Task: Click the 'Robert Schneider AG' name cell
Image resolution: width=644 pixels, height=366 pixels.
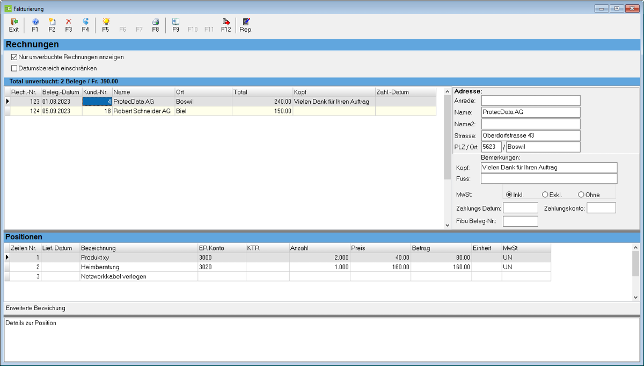Action: pyautogui.click(x=144, y=111)
